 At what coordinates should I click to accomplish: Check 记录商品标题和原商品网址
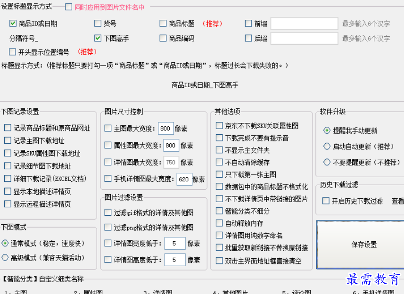[8, 127]
